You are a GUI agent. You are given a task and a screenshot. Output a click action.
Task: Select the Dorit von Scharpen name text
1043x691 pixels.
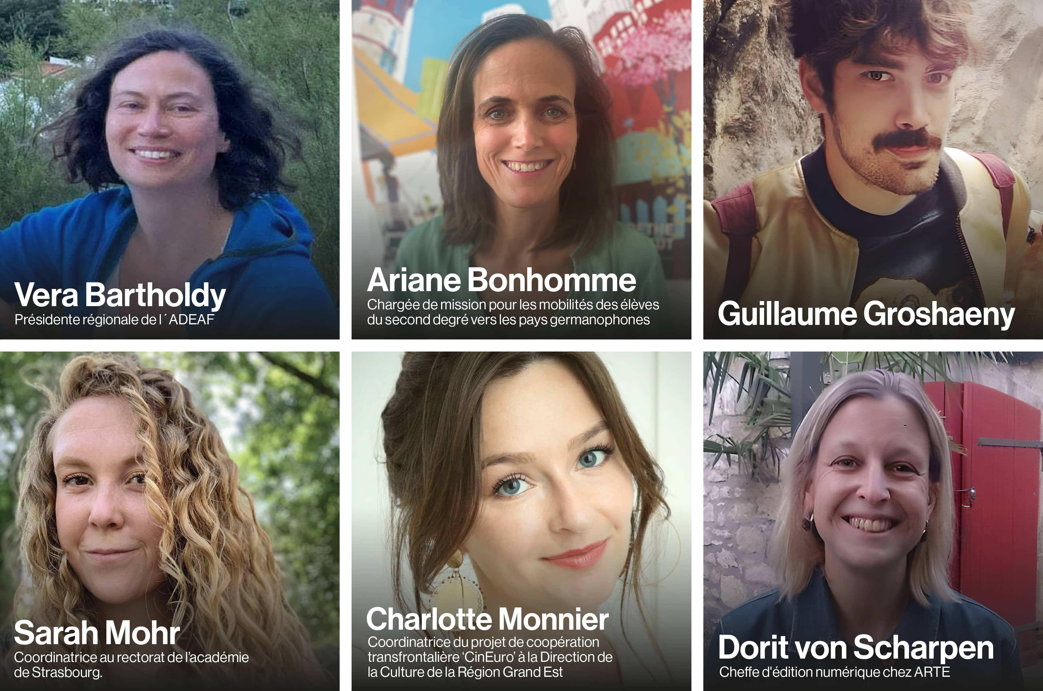(x=856, y=648)
